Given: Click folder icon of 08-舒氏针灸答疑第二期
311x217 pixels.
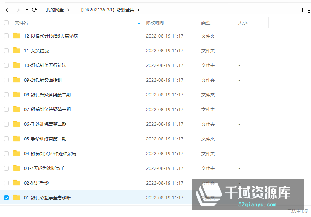Looking at the screenshot, I should click(x=17, y=95).
